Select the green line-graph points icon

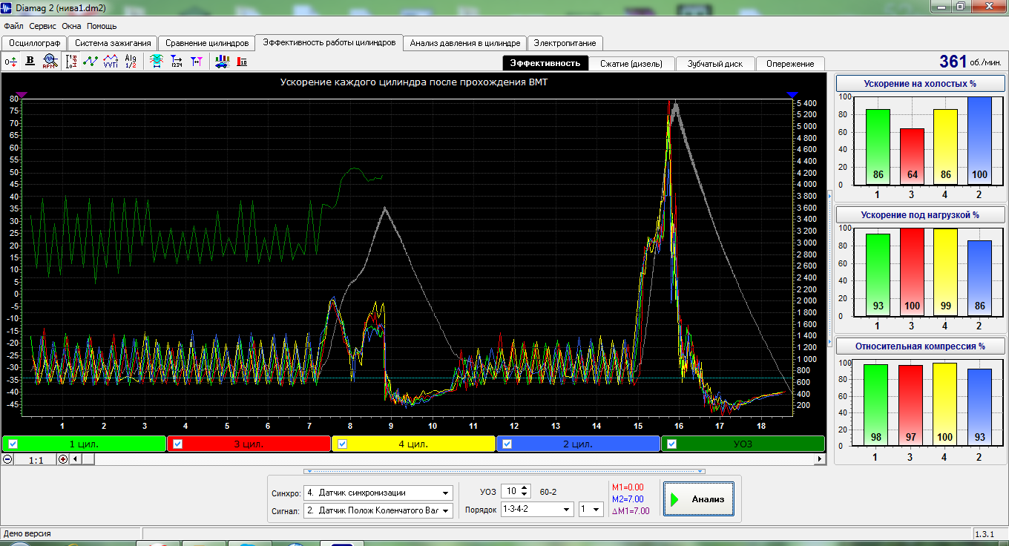pos(91,62)
